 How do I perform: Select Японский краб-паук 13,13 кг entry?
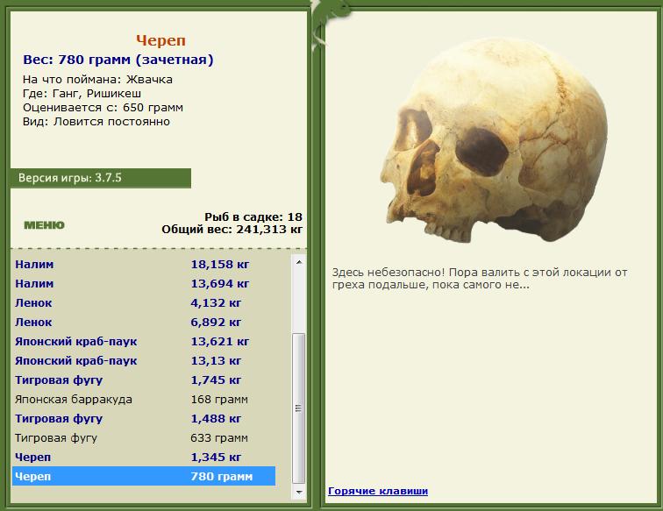[x=144, y=361]
